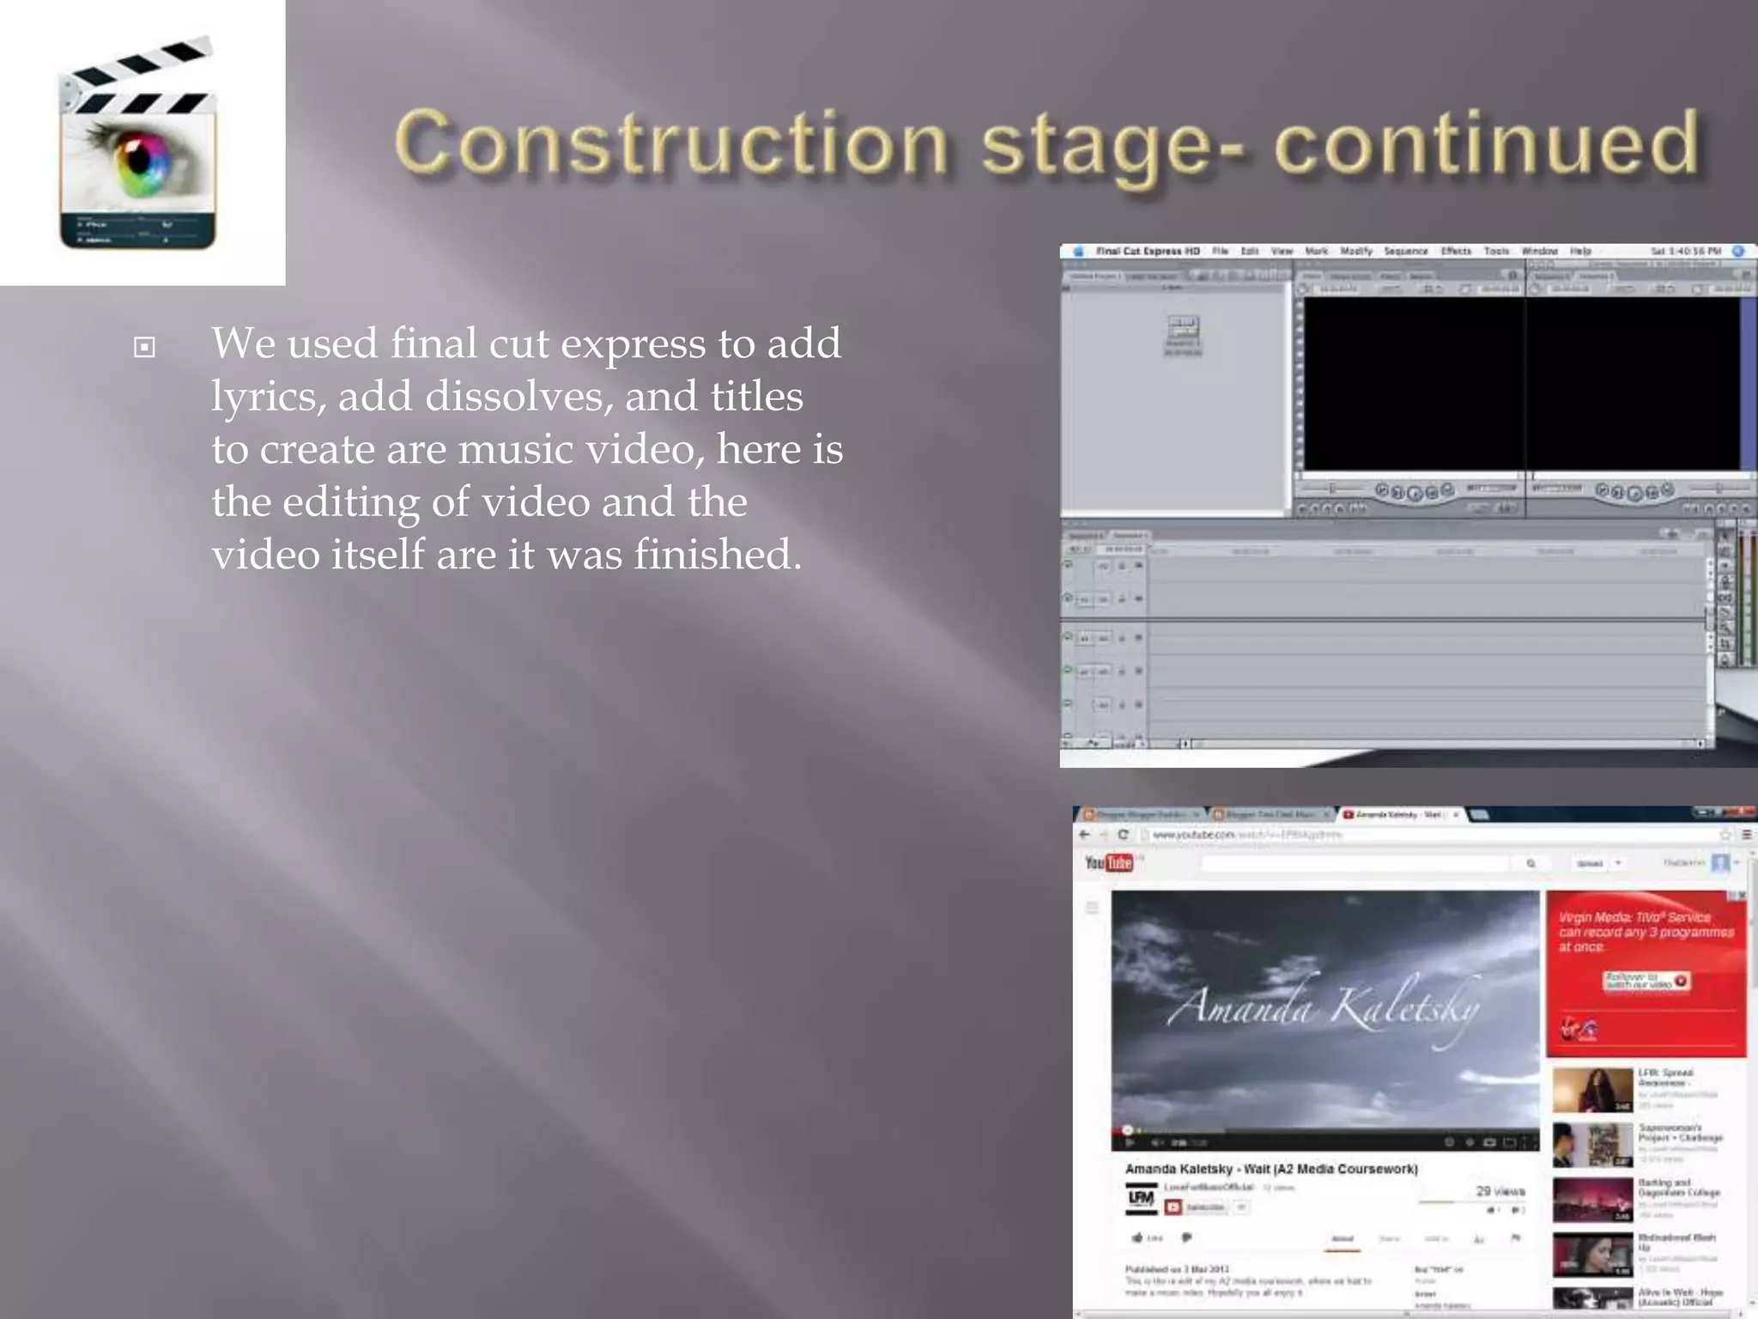Click the Rollover to watch our video button
Screen dimensions: 1758x1319
tap(1646, 981)
